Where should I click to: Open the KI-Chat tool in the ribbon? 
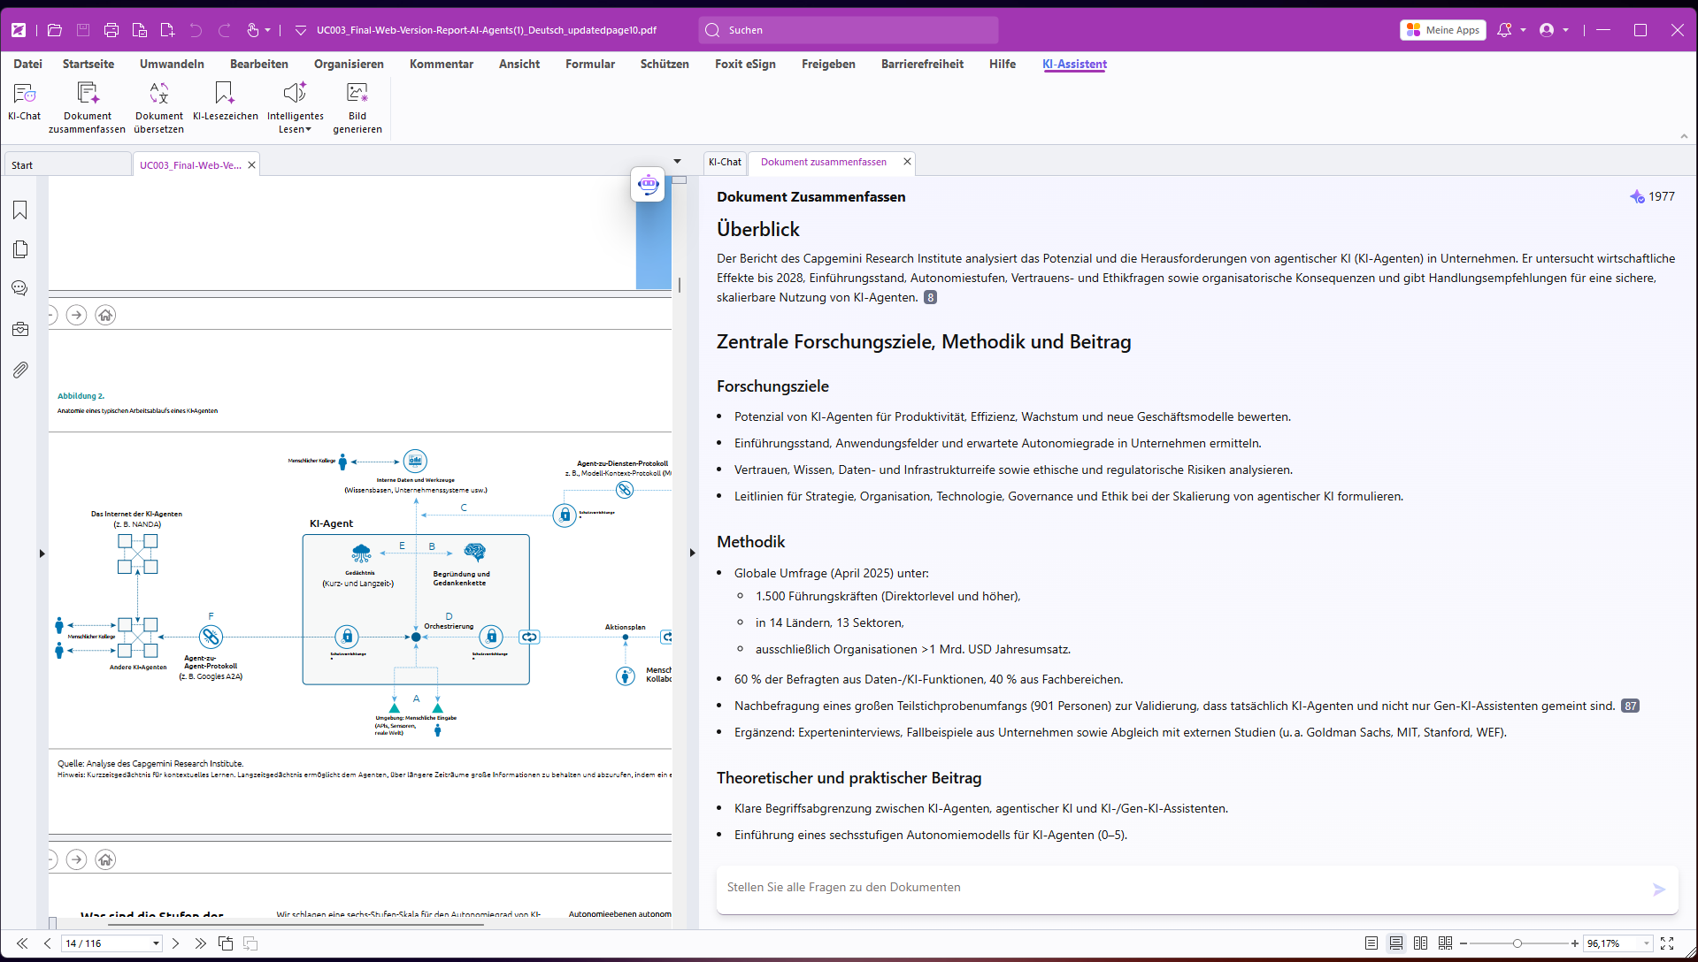tap(25, 103)
